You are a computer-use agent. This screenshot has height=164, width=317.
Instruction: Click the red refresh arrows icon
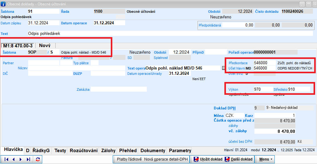(38, 159)
